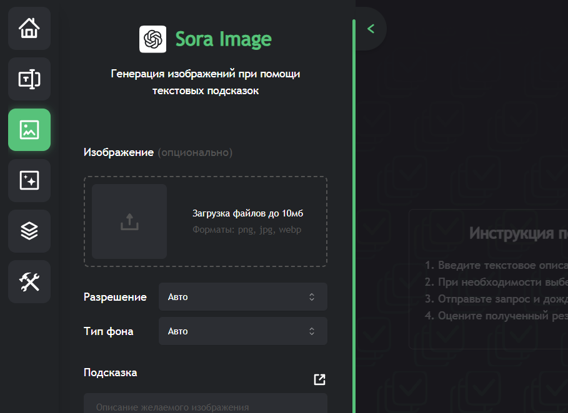Click the (опционально) hint text
The height and width of the screenshot is (413, 568).
[195, 153]
